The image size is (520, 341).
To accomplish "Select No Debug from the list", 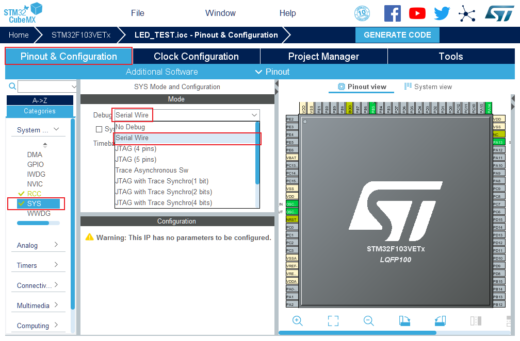I will tap(185, 127).
